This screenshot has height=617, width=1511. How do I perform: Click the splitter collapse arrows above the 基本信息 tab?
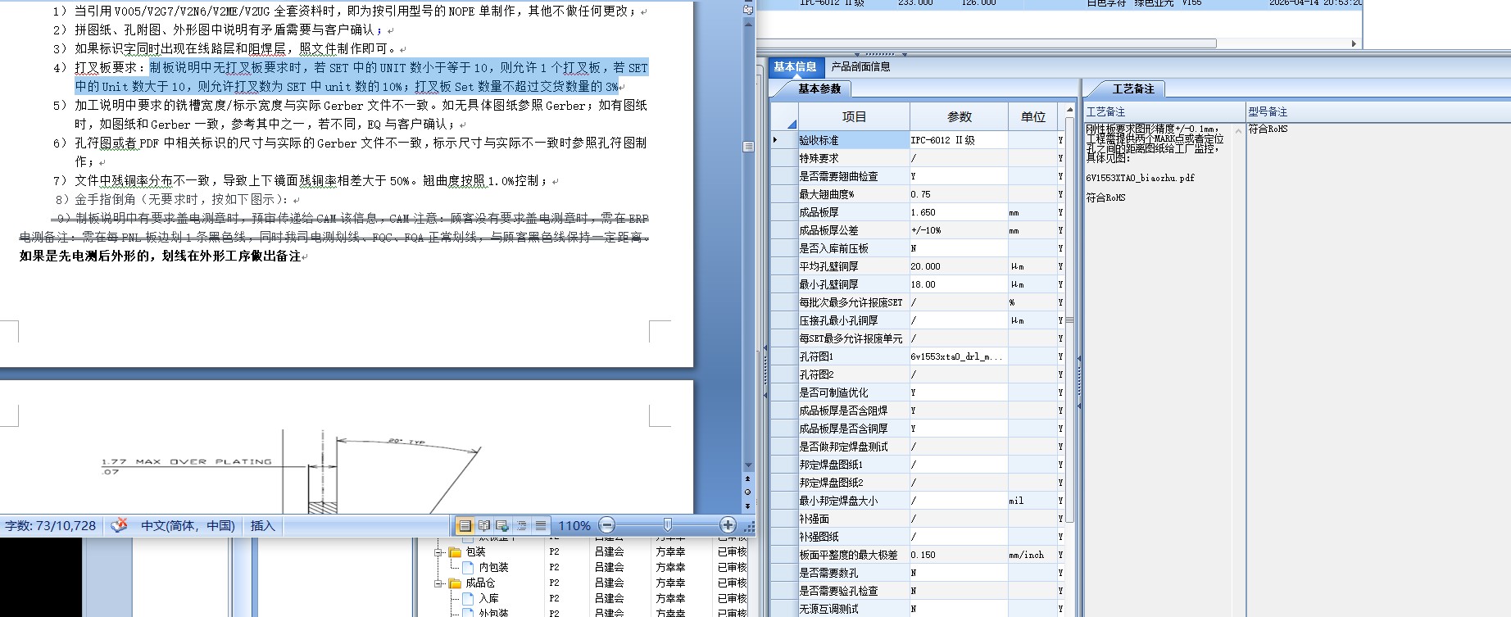pos(881,54)
